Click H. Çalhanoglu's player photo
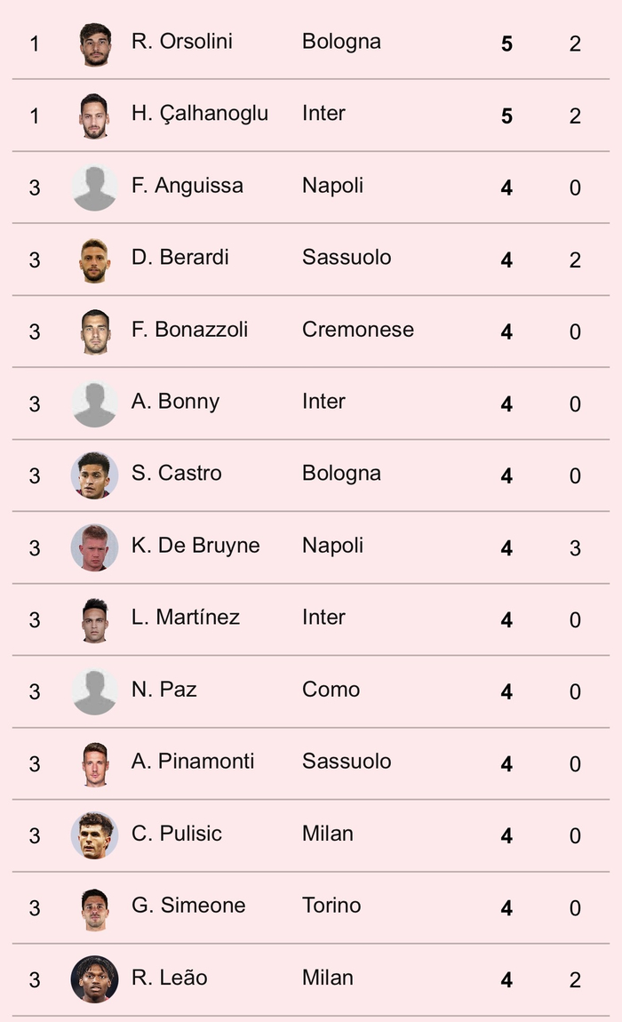Screen dimensions: 622x1022 pyautogui.click(x=94, y=116)
